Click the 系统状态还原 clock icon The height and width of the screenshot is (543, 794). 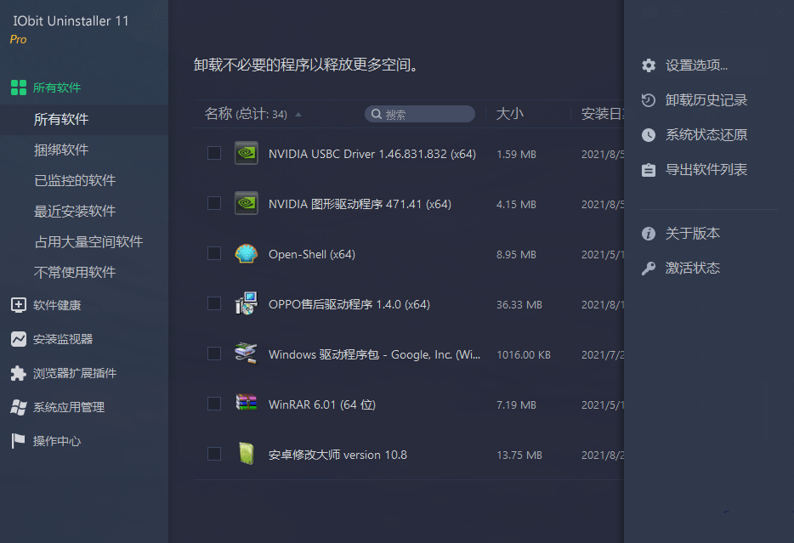click(x=649, y=135)
